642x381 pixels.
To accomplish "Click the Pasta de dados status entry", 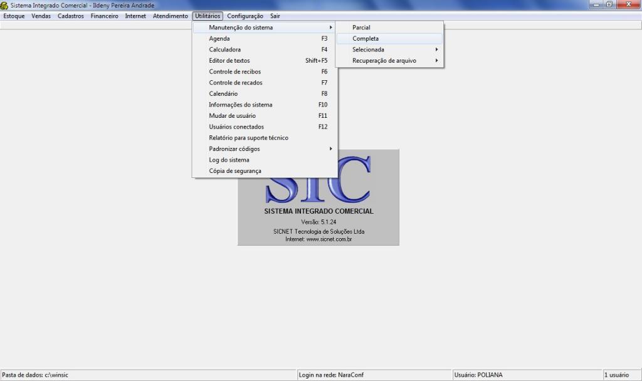I will [x=148, y=375].
